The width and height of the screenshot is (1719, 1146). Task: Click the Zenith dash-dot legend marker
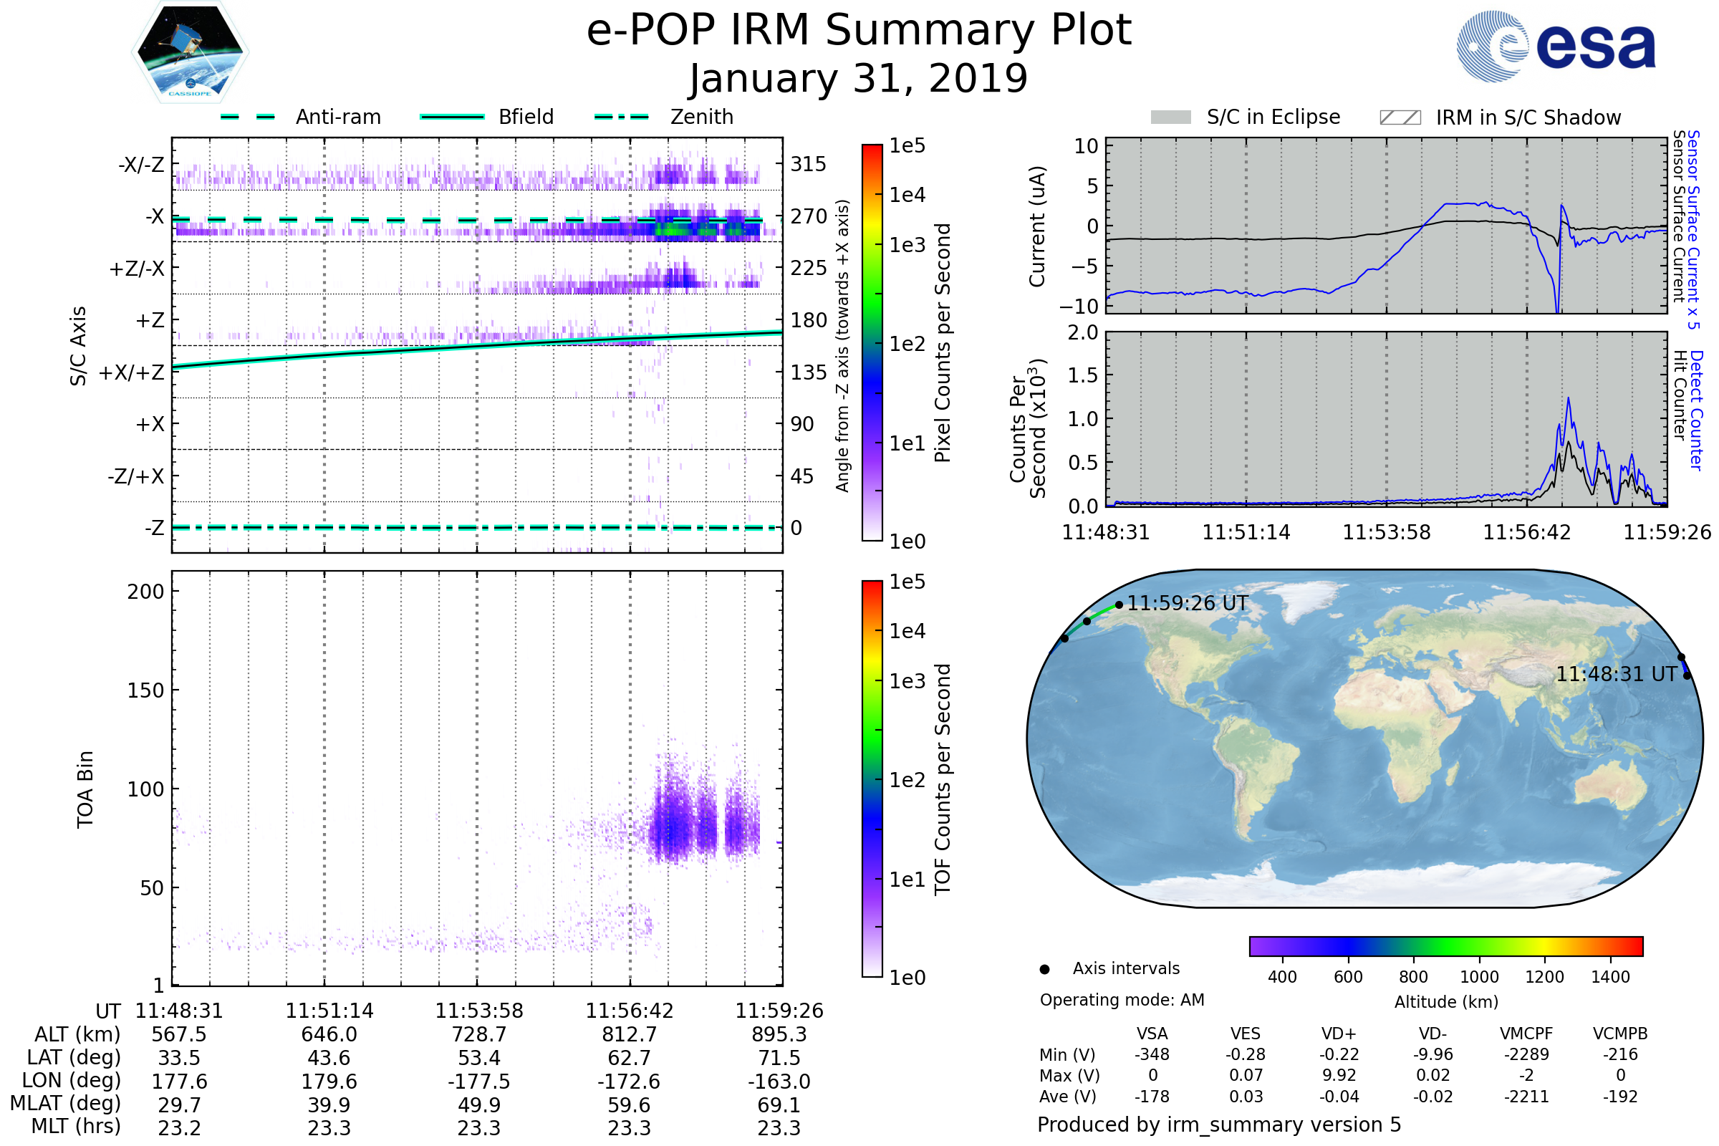[621, 117]
